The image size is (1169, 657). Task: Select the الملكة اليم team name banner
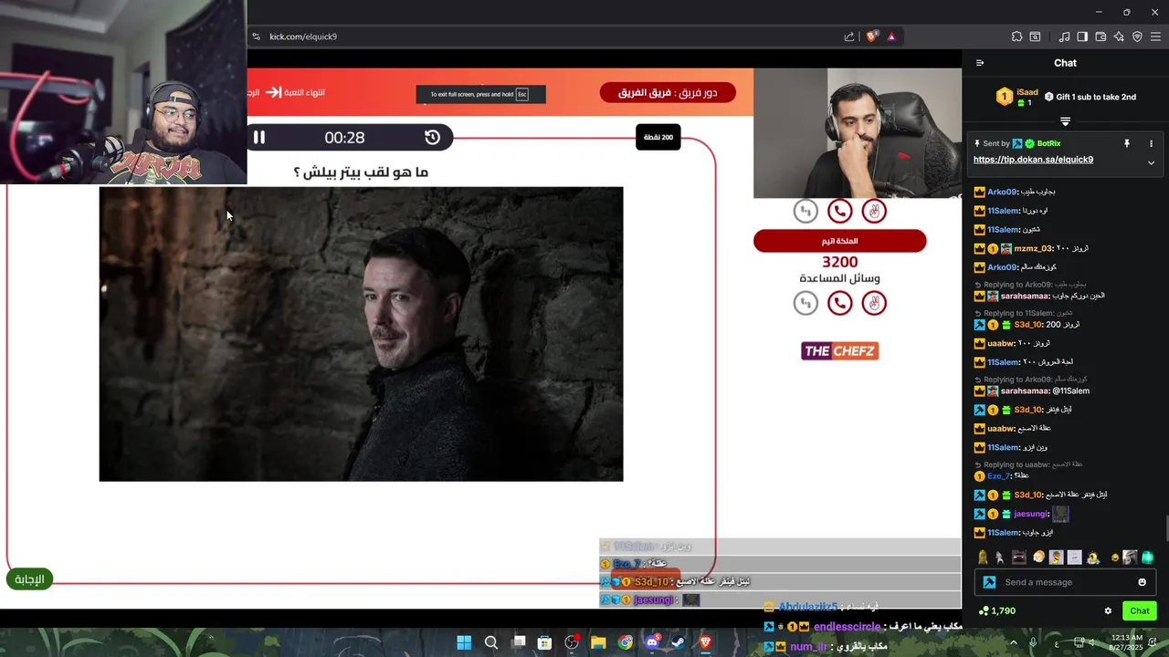click(x=839, y=241)
